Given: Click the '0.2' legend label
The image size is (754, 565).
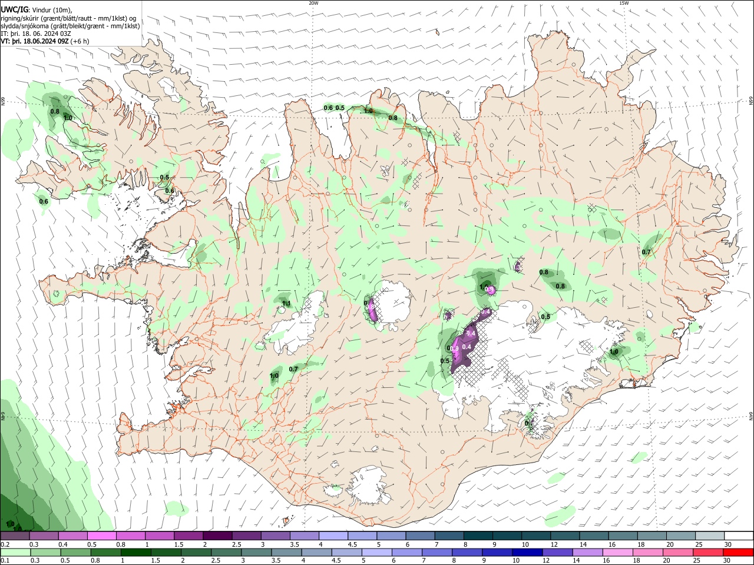Looking at the screenshot, I should 5,544.
